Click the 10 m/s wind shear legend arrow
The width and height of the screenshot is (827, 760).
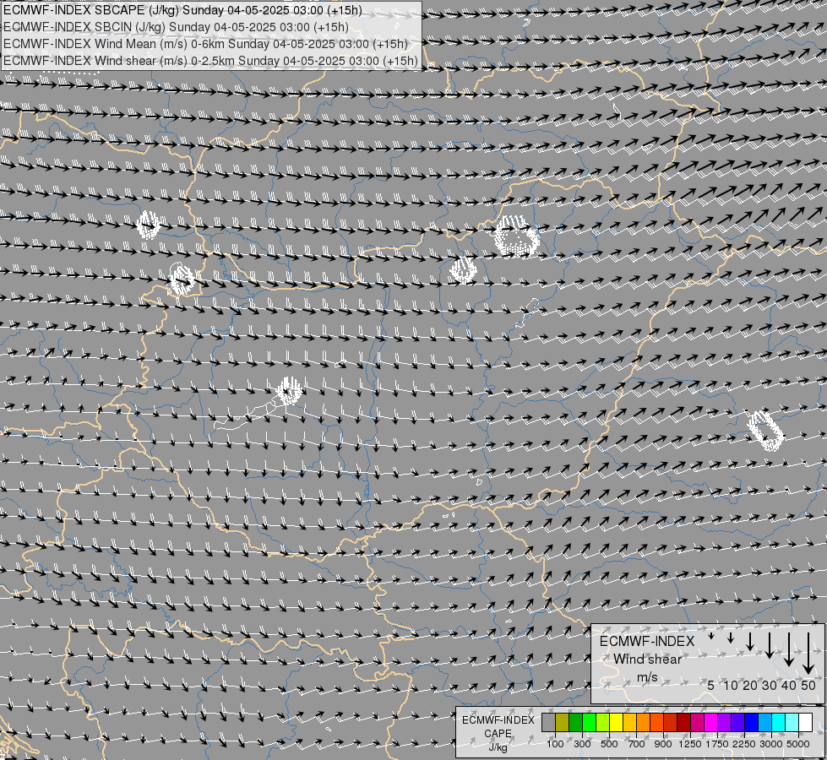tap(731, 638)
